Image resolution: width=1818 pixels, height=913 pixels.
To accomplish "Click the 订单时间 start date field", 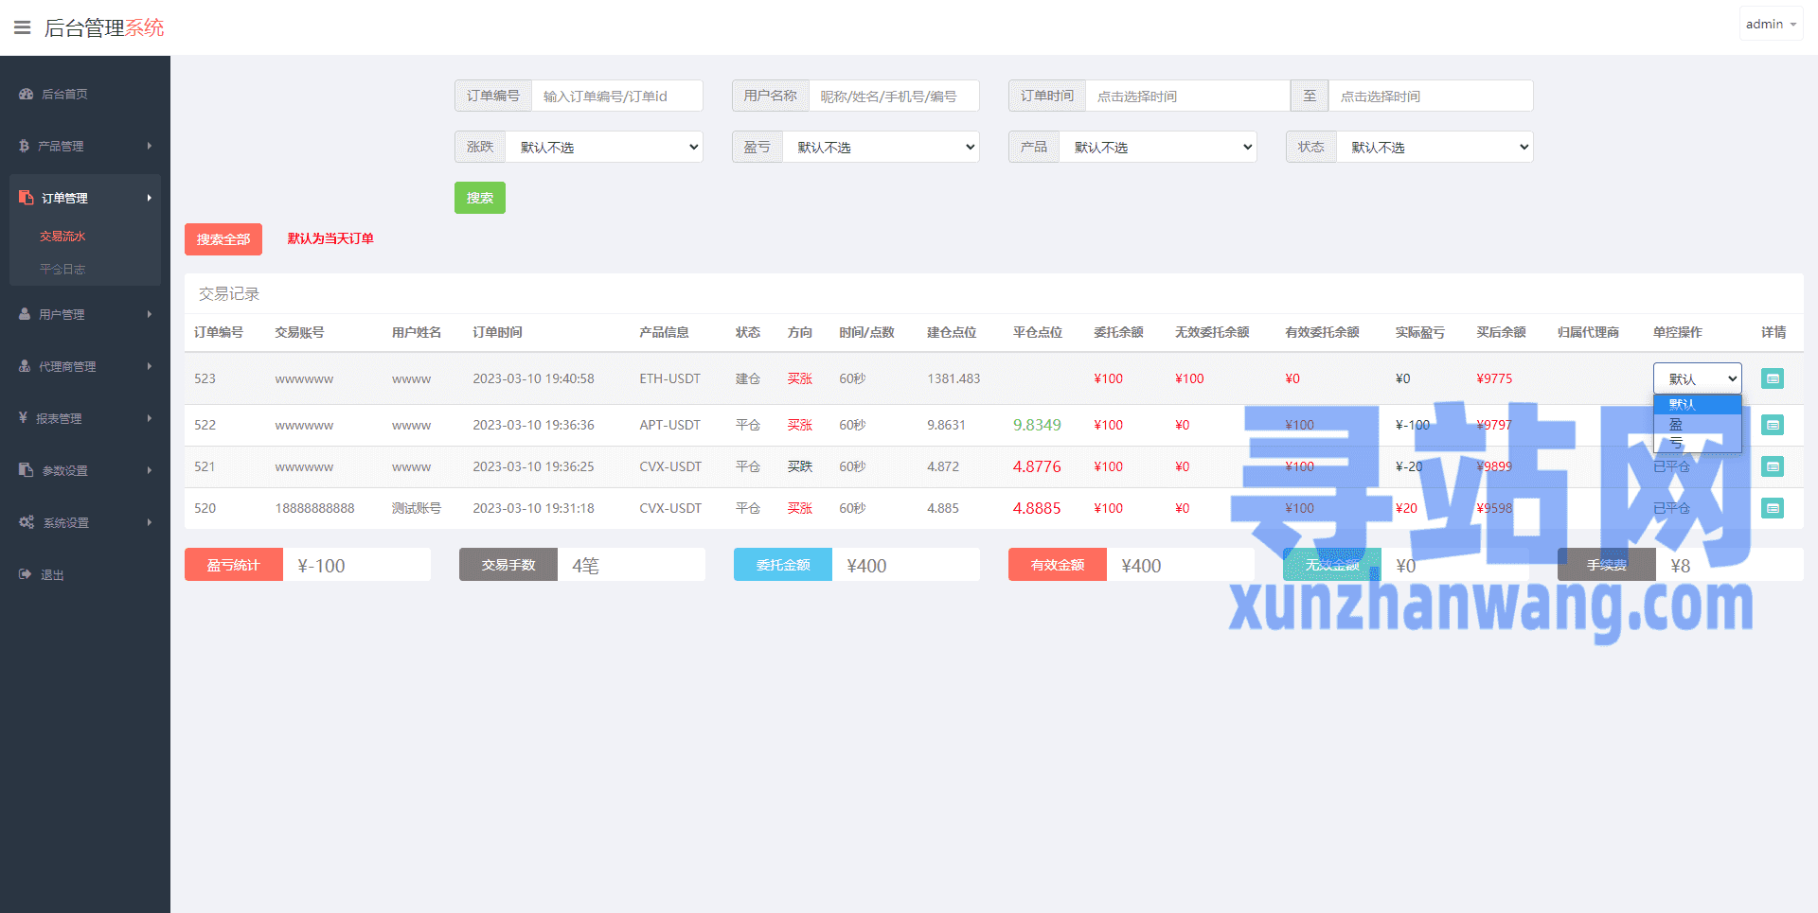I will (1186, 96).
